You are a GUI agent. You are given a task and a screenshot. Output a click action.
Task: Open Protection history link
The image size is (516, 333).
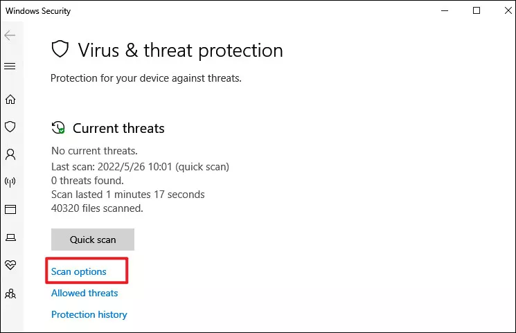pyautogui.click(x=89, y=314)
